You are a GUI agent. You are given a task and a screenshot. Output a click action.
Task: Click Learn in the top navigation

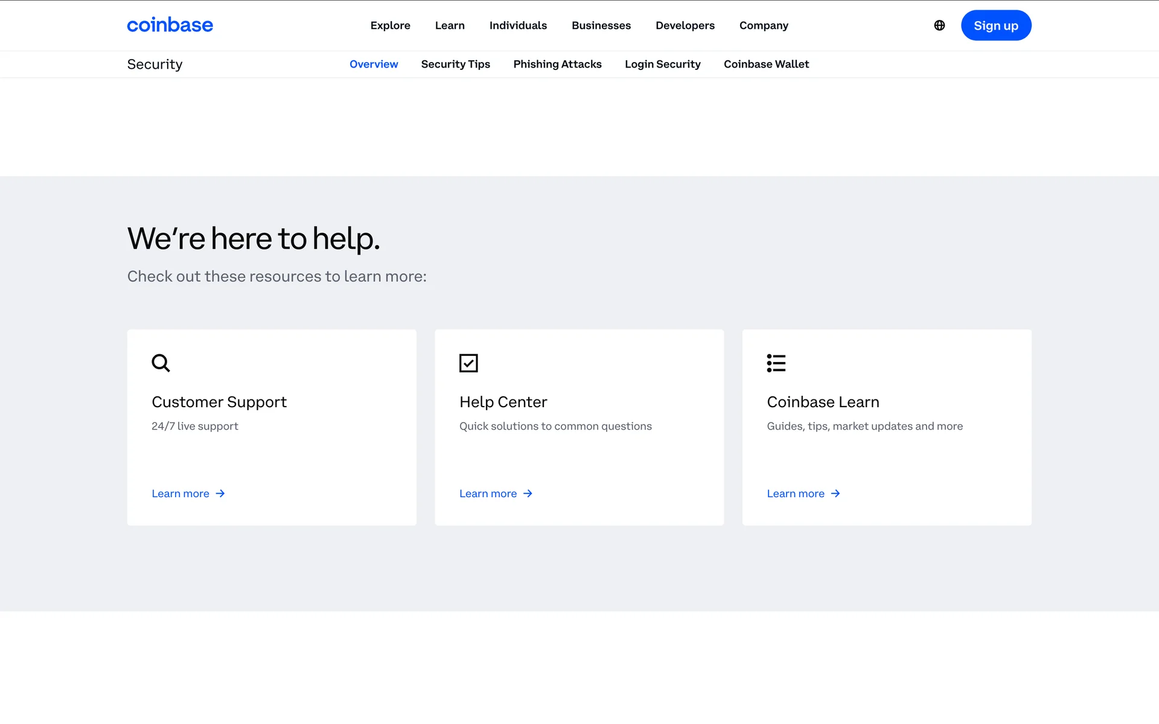[x=450, y=25]
